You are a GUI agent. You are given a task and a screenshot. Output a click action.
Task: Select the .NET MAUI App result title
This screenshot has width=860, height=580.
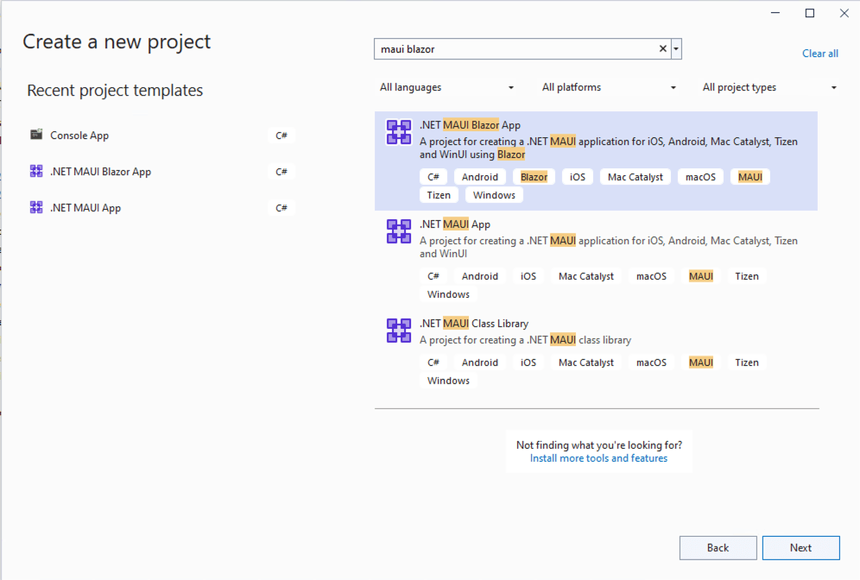coord(455,224)
